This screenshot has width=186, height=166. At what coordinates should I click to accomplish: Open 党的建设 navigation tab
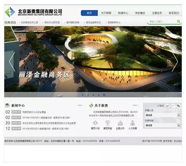(x=140, y=13)
